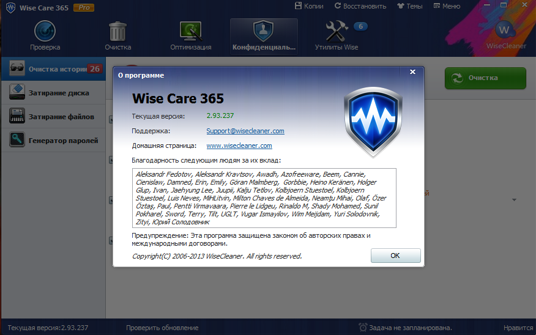Click Проверить обновление in status bar
Screen dimensions: 536x335
(162, 328)
